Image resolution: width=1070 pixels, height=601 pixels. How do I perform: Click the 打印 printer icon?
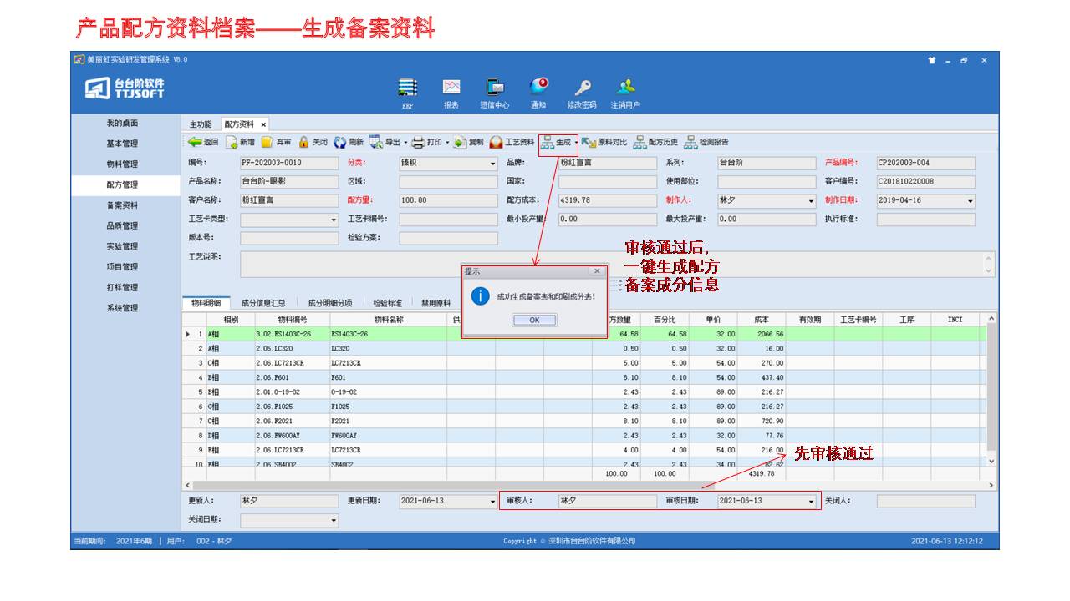(x=419, y=143)
